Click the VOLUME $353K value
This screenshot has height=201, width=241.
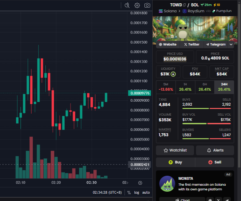point(165,120)
